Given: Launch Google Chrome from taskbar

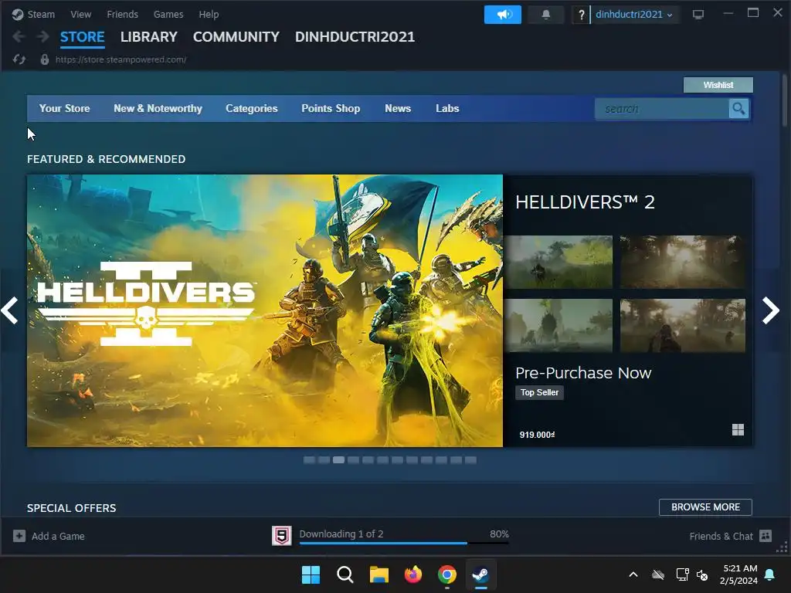Looking at the screenshot, I should pyautogui.click(x=447, y=574).
